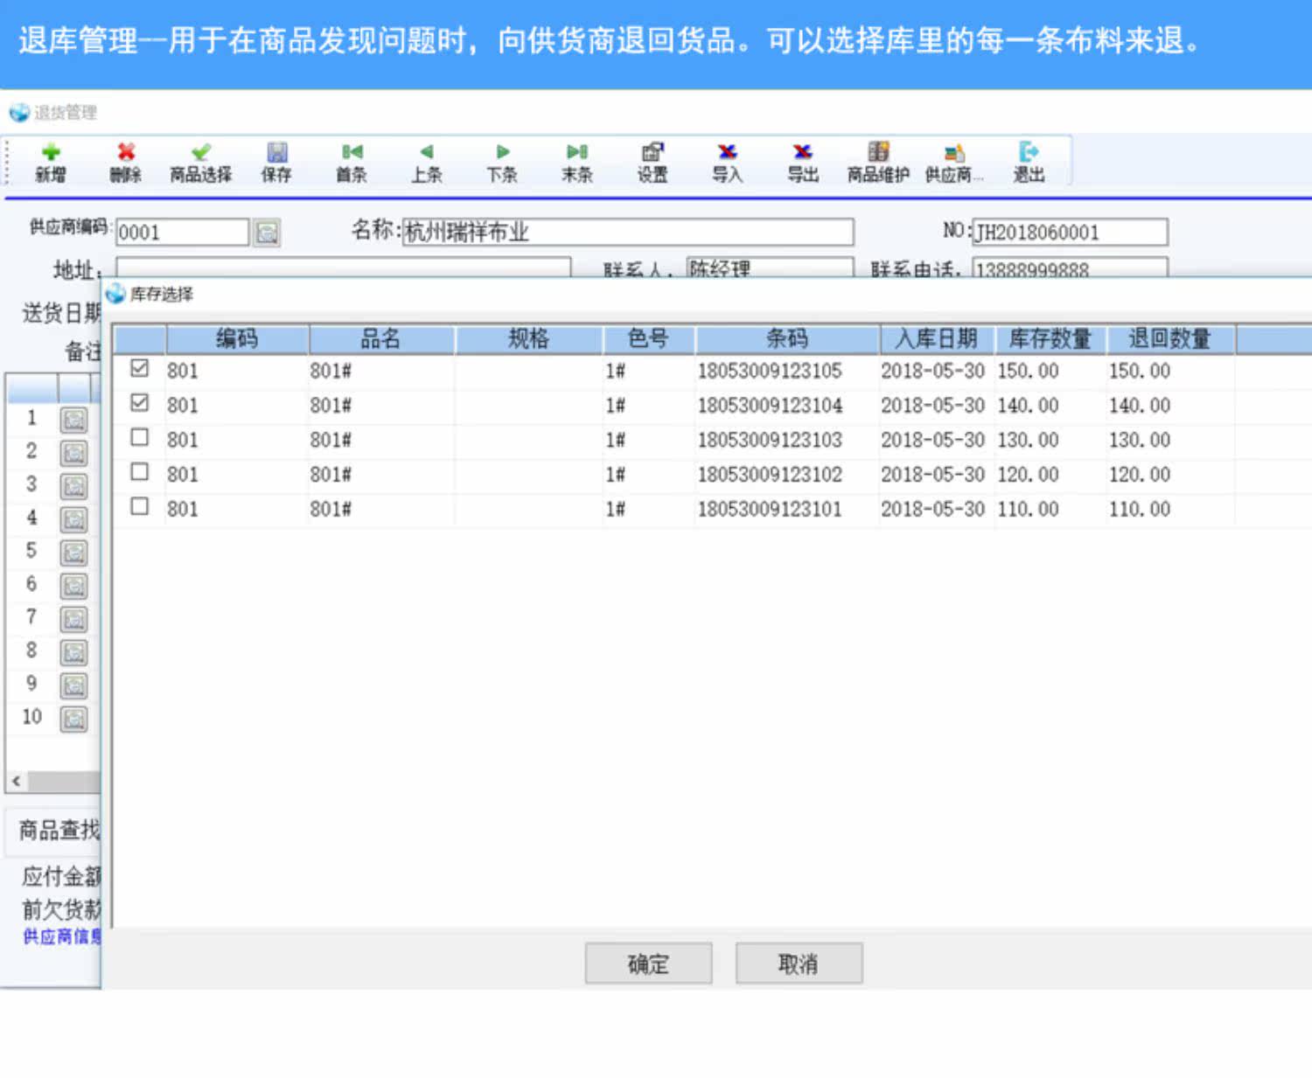Sort by the 入库日期 column header
Screen dimensions: 1312x1078
tap(937, 339)
